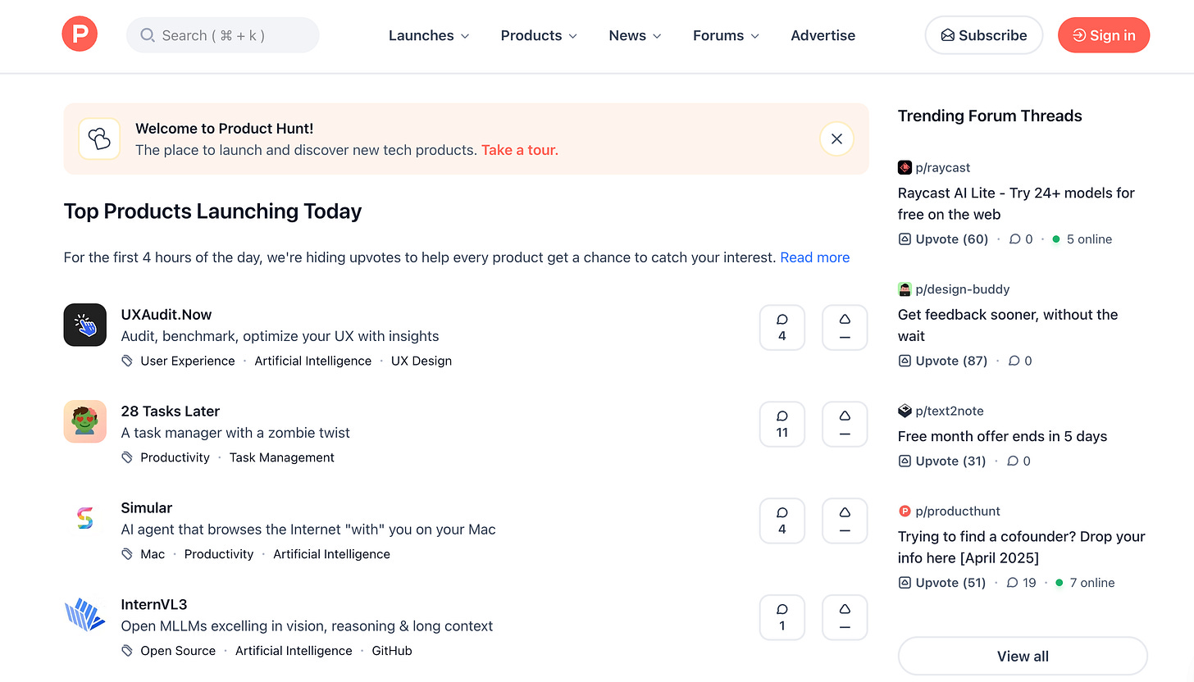Open the Simular product title
The height and width of the screenshot is (682, 1194).
(x=146, y=508)
